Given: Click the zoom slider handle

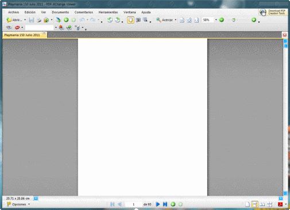Looking at the screenshot, I should (x=234, y=20).
